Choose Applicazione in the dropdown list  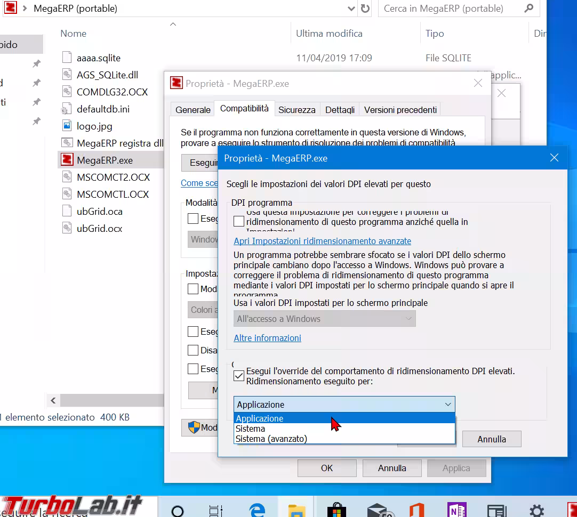[344, 418]
